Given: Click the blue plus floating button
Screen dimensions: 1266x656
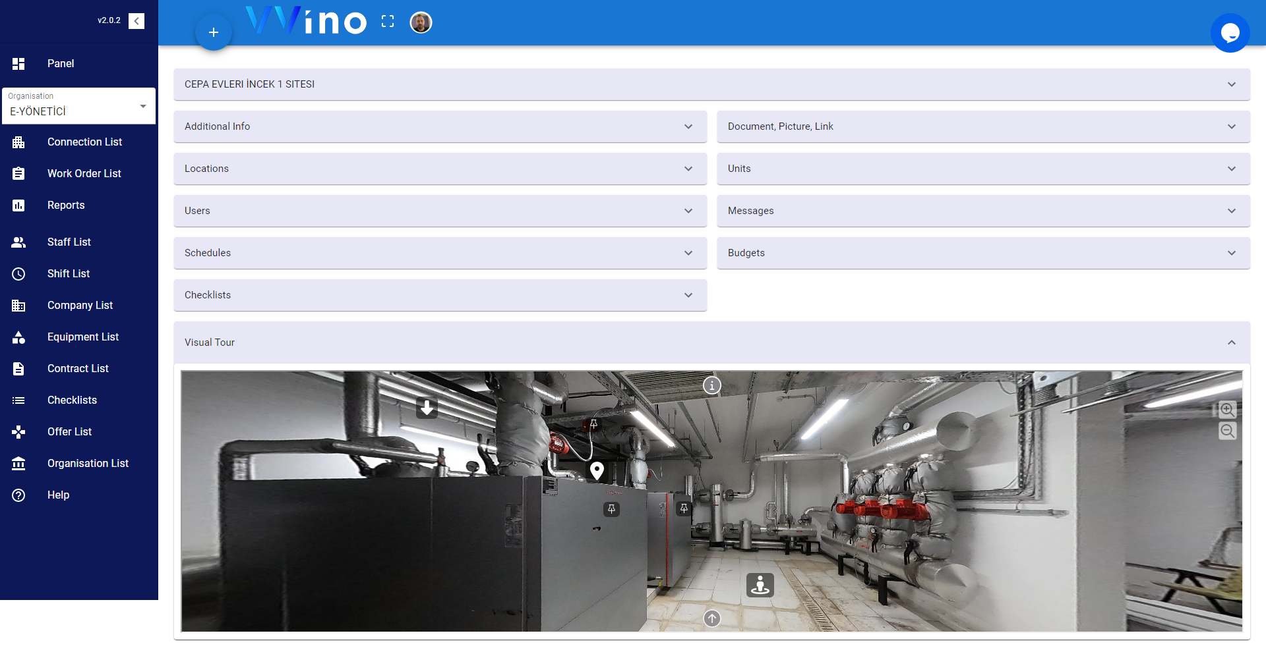Looking at the screenshot, I should point(214,32).
